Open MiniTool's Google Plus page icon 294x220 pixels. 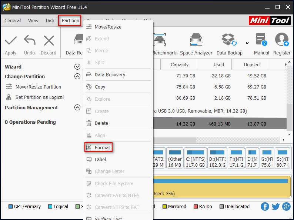(x=286, y=207)
